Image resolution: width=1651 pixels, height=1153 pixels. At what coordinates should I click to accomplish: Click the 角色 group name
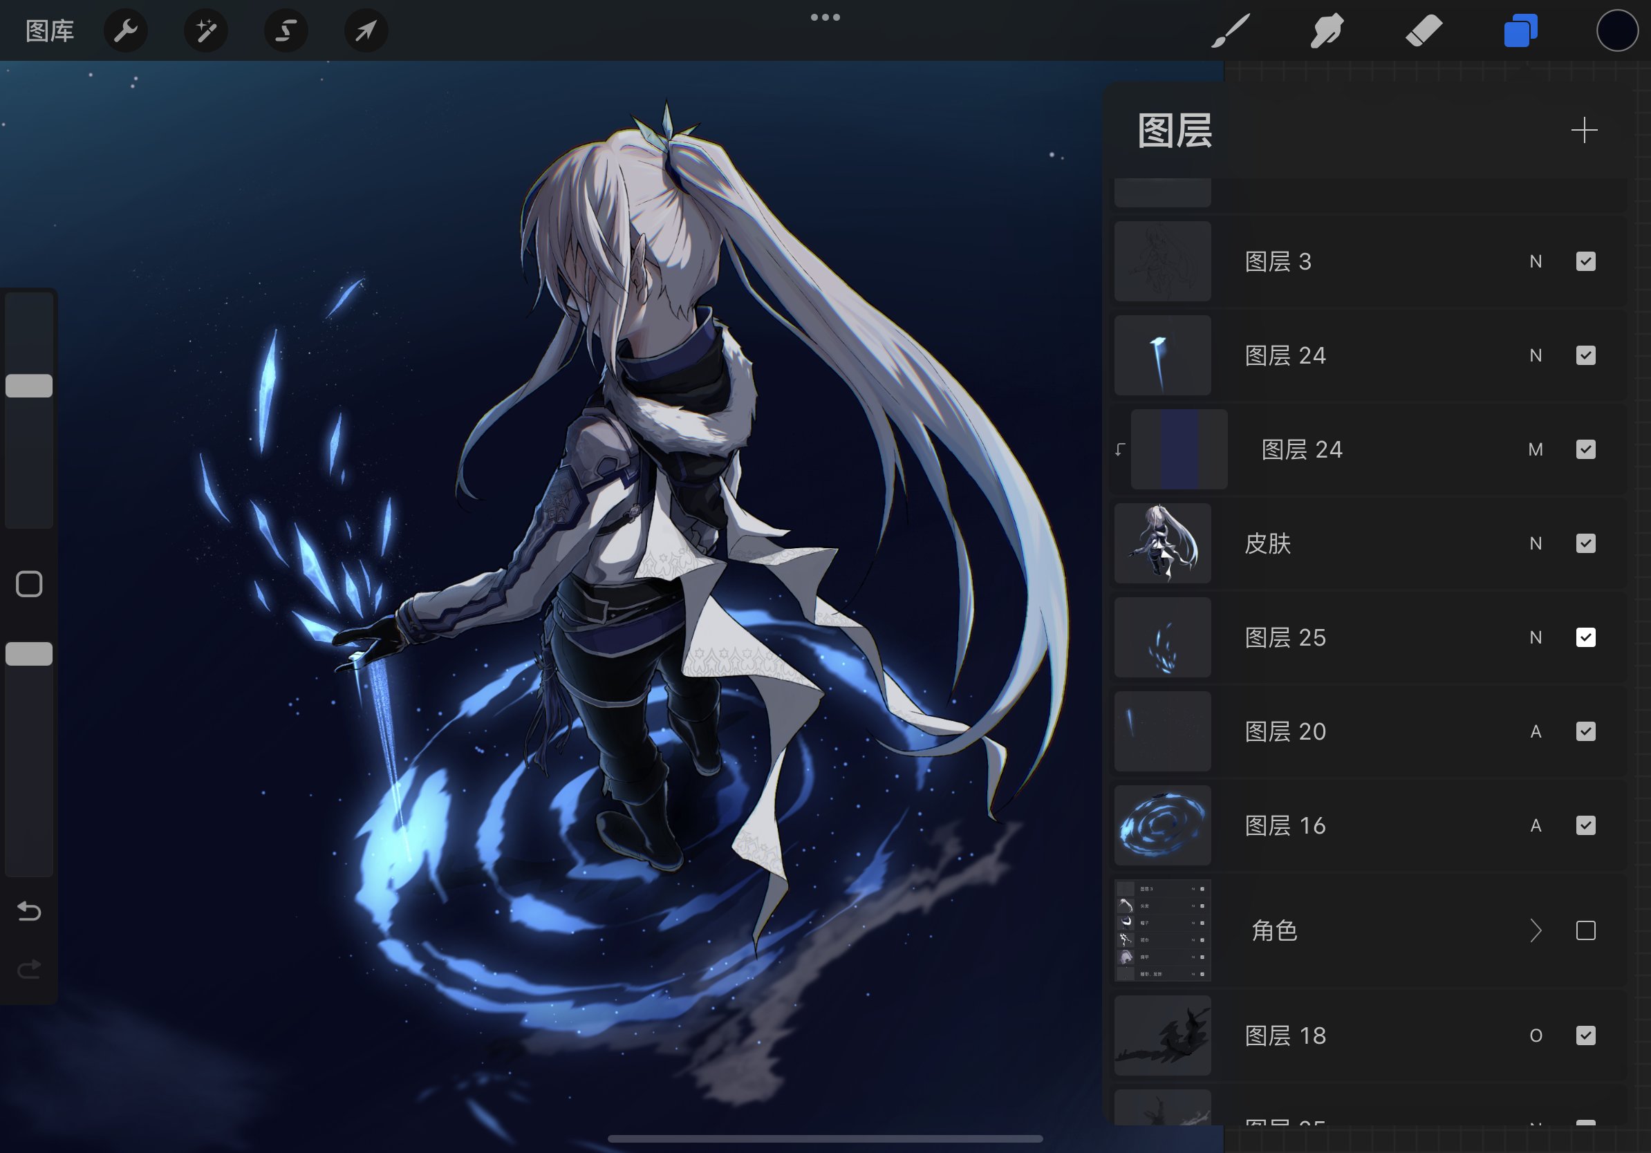[x=1274, y=931]
